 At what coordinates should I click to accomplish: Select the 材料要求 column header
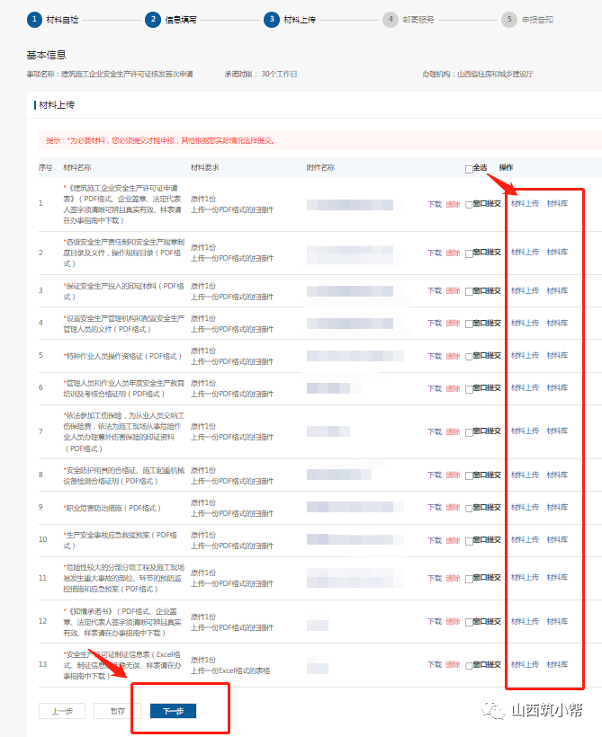(205, 168)
